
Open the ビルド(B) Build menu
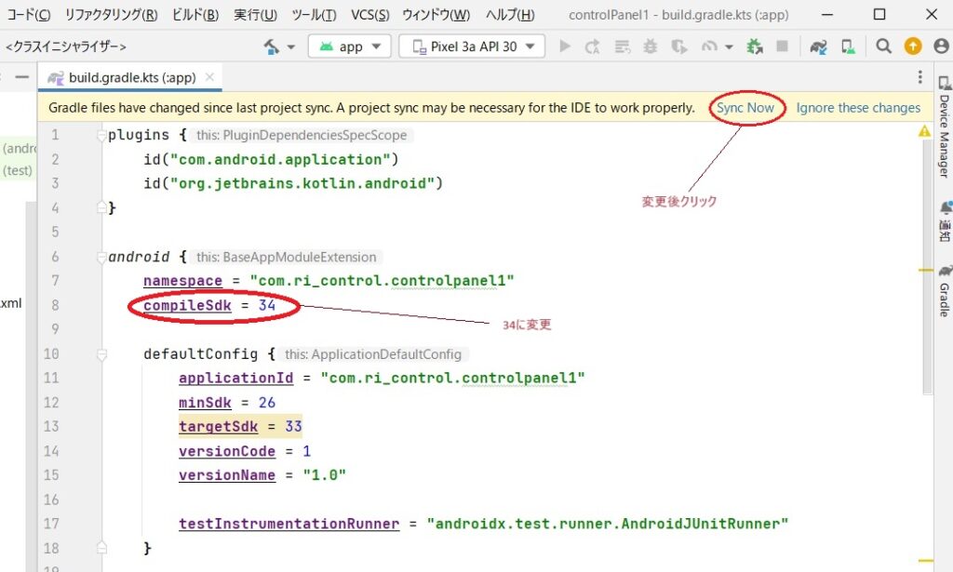(x=195, y=15)
